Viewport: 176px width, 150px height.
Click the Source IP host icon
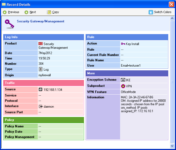[x=40, y=90]
